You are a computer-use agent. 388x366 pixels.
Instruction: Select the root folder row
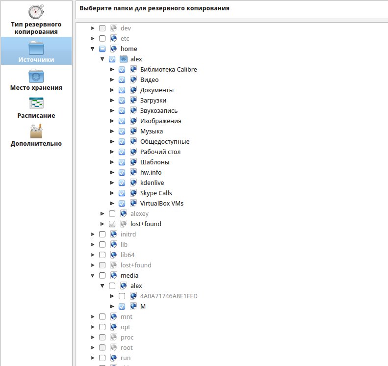[x=127, y=348]
